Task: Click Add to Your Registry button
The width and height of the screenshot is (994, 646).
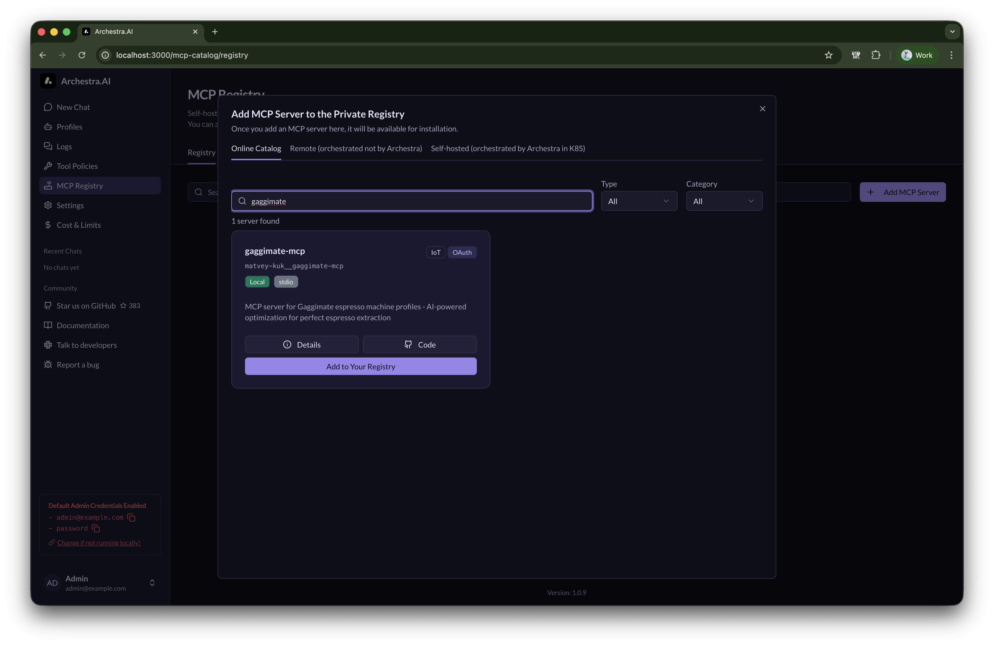Action: tap(360, 366)
